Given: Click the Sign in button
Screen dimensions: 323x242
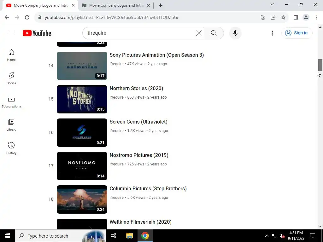Looking at the screenshot, I should pyautogui.click(x=297, y=33).
